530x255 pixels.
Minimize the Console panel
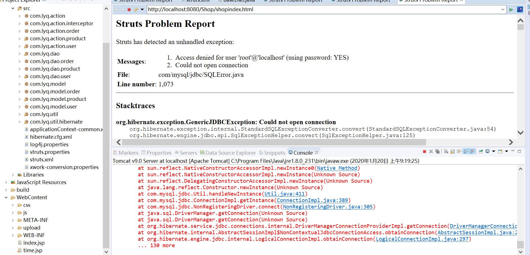point(513,151)
